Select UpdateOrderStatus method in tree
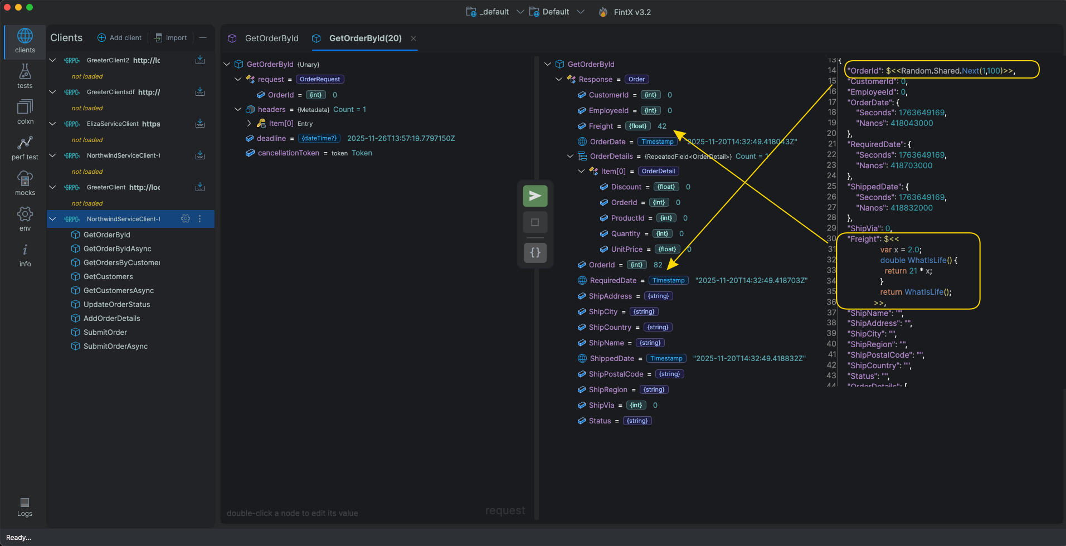Viewport: 1066px width, 546px height. tap(116, 304)
